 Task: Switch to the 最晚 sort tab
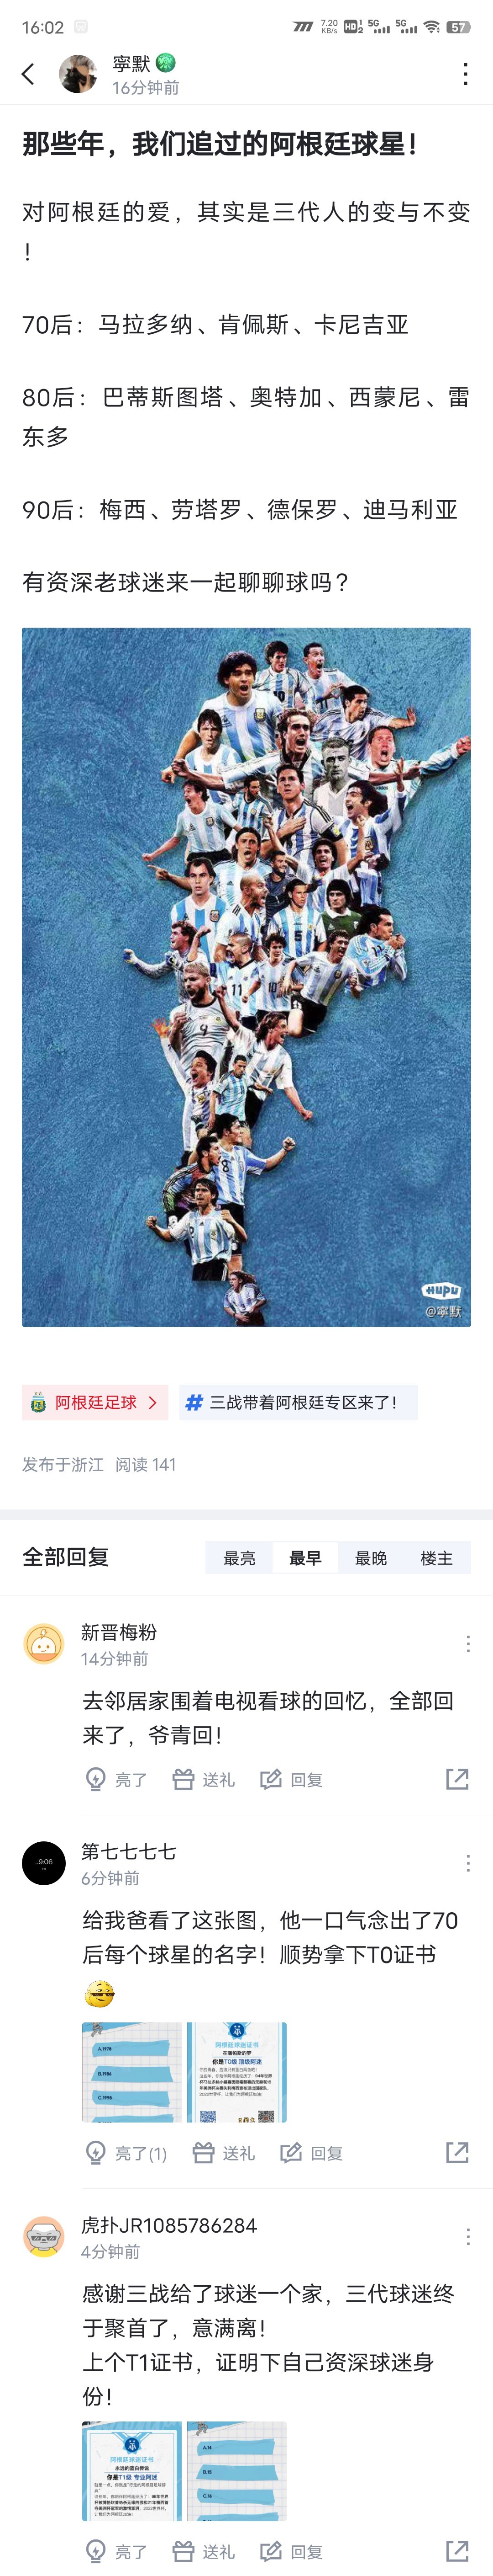(371, 1557)
